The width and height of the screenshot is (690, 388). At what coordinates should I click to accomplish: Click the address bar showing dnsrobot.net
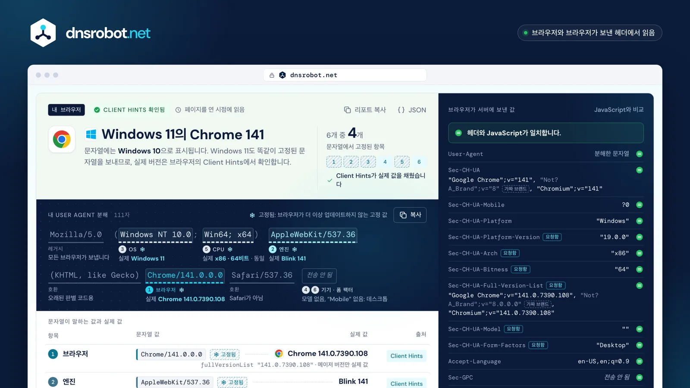(x=345, y=75)
